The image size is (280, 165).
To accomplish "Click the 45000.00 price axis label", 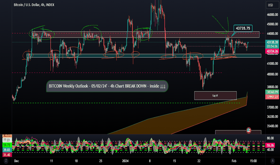I will pyautogui.click(x=272, y=24).
